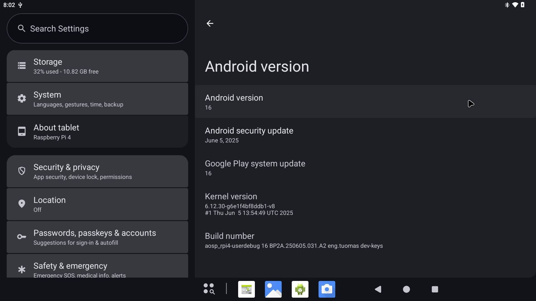Open System settings

pyautogui.click(x=97, y=99)
